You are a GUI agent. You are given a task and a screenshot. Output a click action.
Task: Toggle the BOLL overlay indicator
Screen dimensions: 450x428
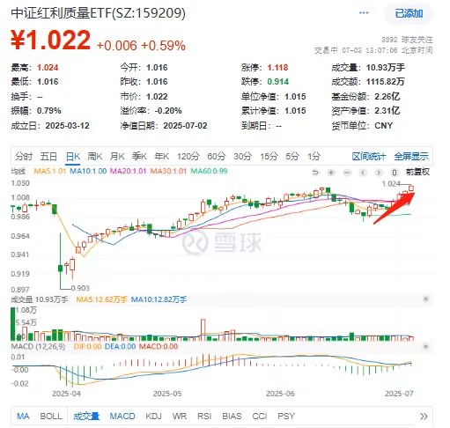pos(51,417)
